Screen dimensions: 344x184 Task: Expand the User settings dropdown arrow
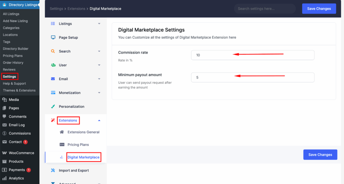tap(99, 65)
